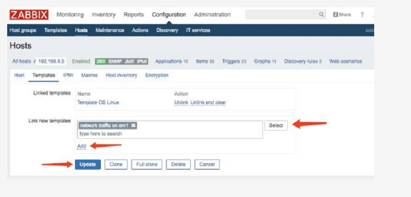Viewport: 411px width, 197px height.
Task: Remove the network traffic on em1 tag
Action: (x=133, y=125)
